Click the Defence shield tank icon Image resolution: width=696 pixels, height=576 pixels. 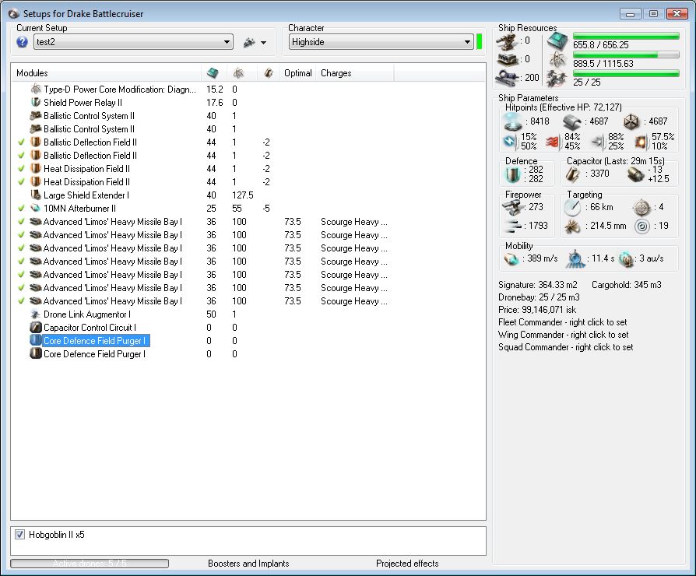point(513,174)
